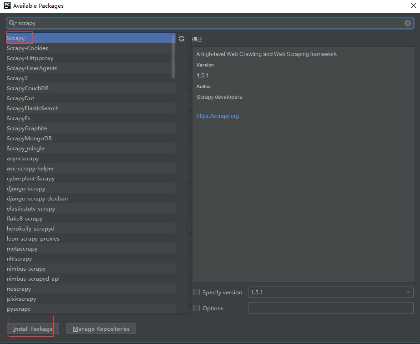420x344 pixels.
Task: Select ScrapyGraphite package
Action: click(x=91, y=128)
